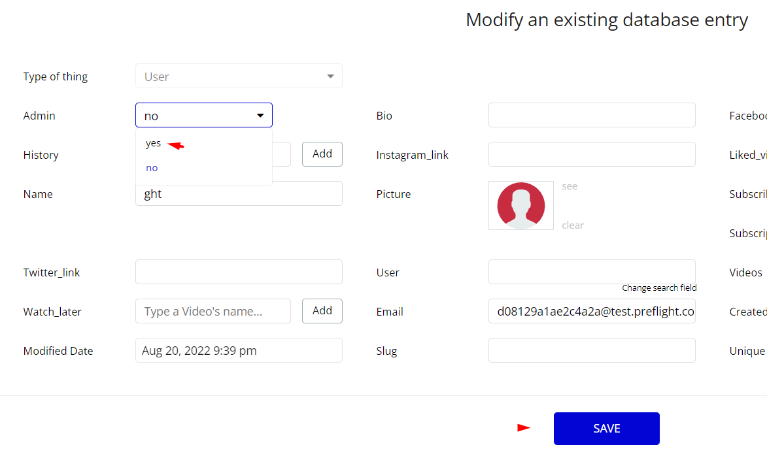This screenshot has width=767, height=460.
Task: Open the Type of thing dropdown
Action: (x=239, y=76)
